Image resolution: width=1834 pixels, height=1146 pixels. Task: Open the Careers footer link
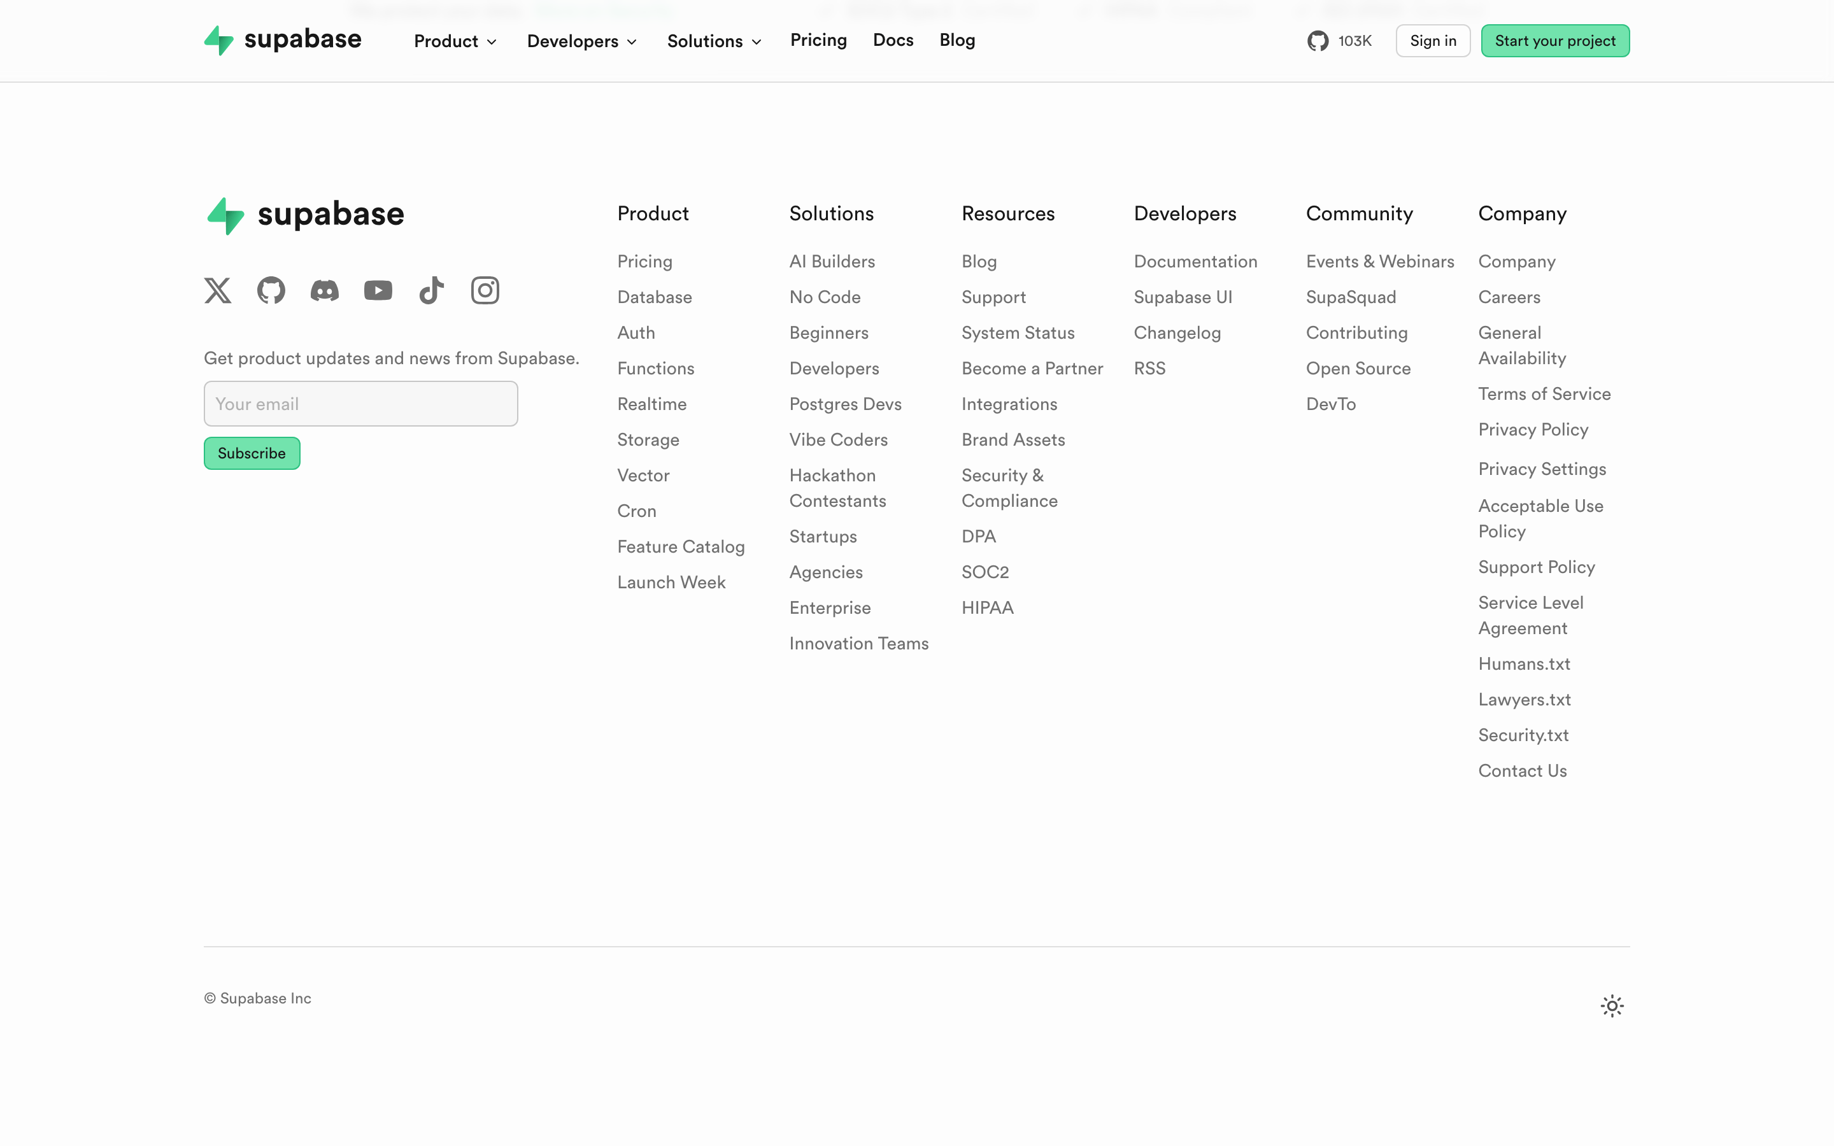coord(1509,297)
